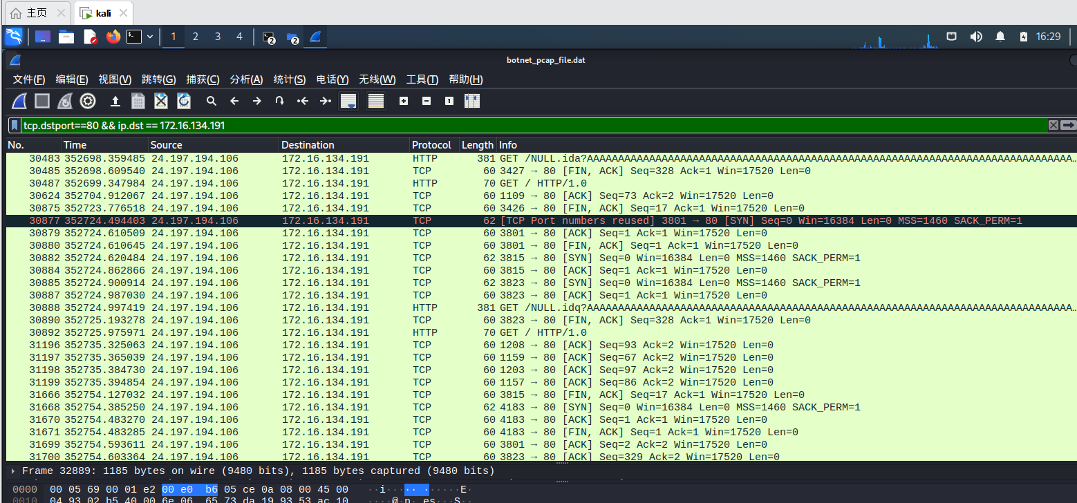
Task: Launch terminal emulator from panel
Action: click(x=134, y=37)
